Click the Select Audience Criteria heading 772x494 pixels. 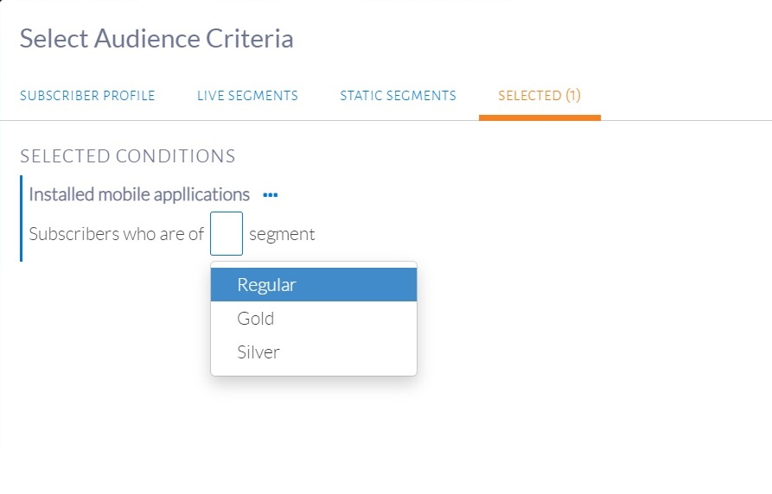click(x=156, y=39)
